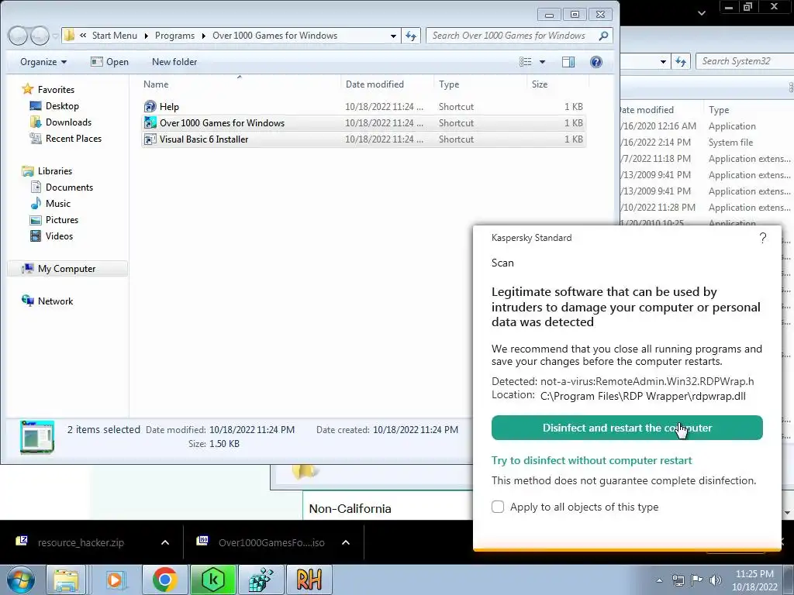The image size is (794, 595).
Task: Expand the Organize dropdown menu
Action: [43, 62]
